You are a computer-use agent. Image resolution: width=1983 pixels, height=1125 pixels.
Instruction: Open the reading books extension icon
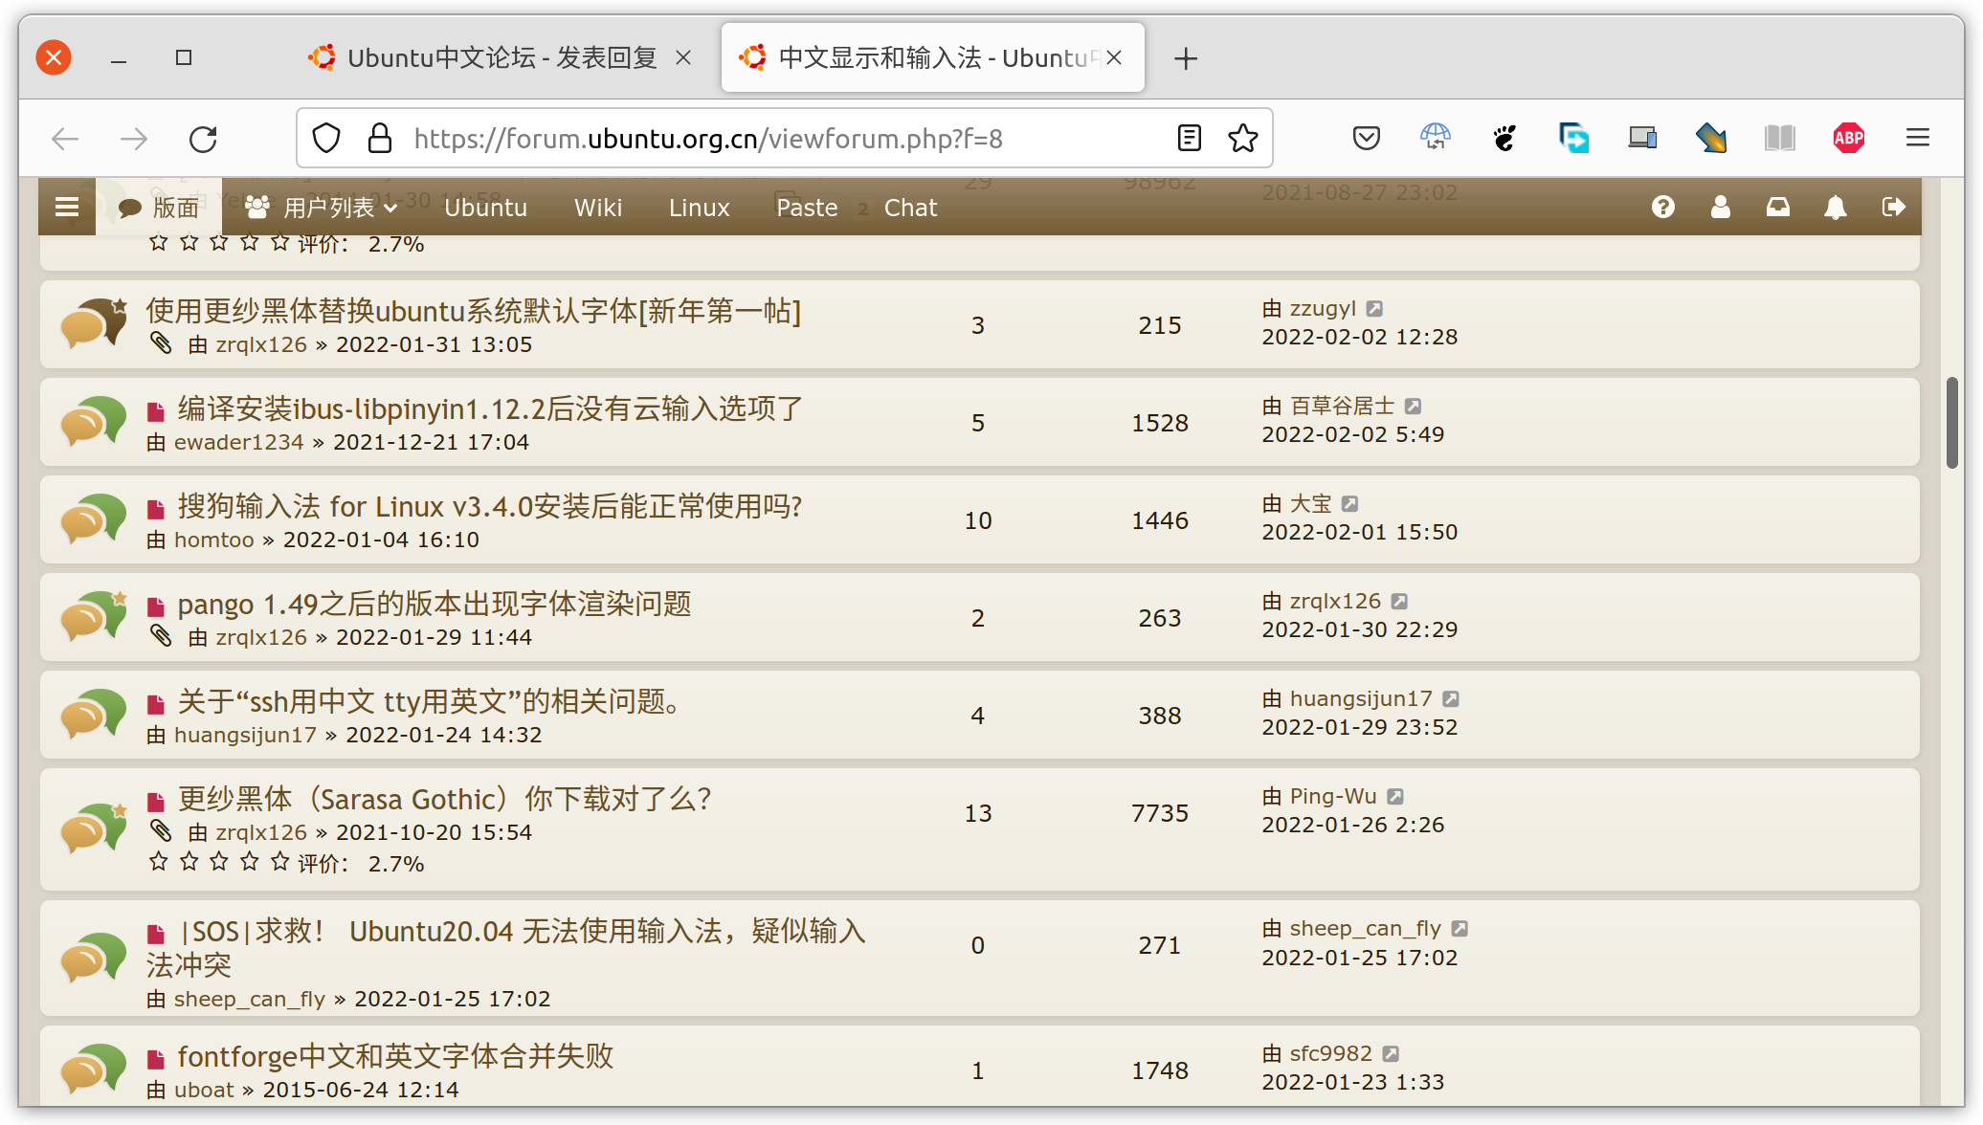pyautogui.click(x=1780, y=139)
